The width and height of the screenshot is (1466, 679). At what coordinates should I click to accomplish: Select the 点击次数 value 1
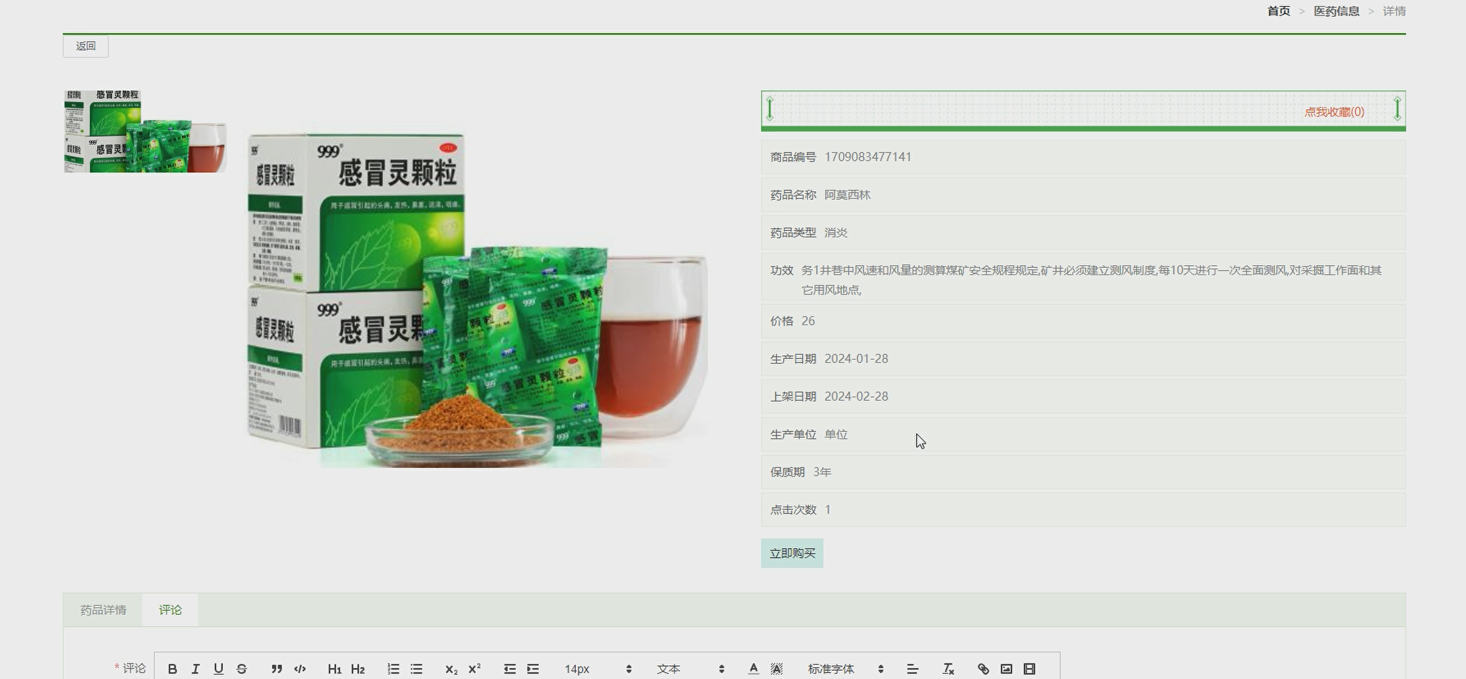pos(828,510)
